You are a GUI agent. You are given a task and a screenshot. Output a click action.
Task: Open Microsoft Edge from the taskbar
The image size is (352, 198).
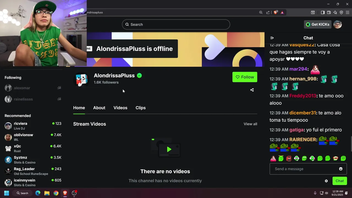(x=38, y=193)
